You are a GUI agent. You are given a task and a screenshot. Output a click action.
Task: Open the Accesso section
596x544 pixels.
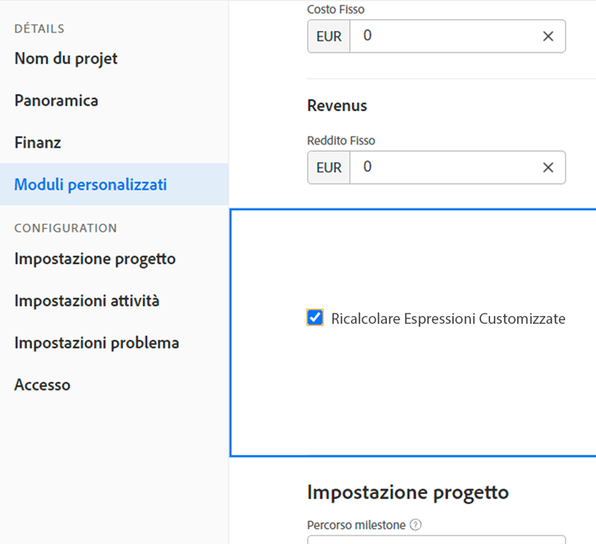[42, 385]
